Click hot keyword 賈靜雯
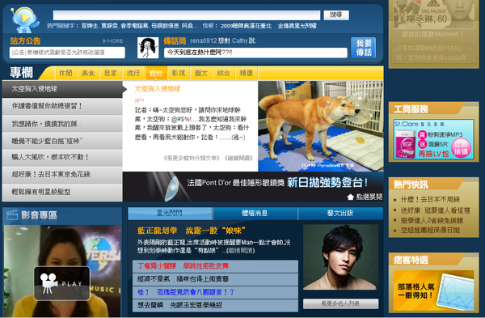Viewport: 485px width, 318px height. [x=109, y=26]
